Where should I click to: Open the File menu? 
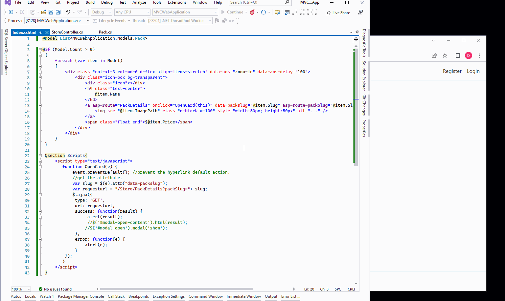18,2
